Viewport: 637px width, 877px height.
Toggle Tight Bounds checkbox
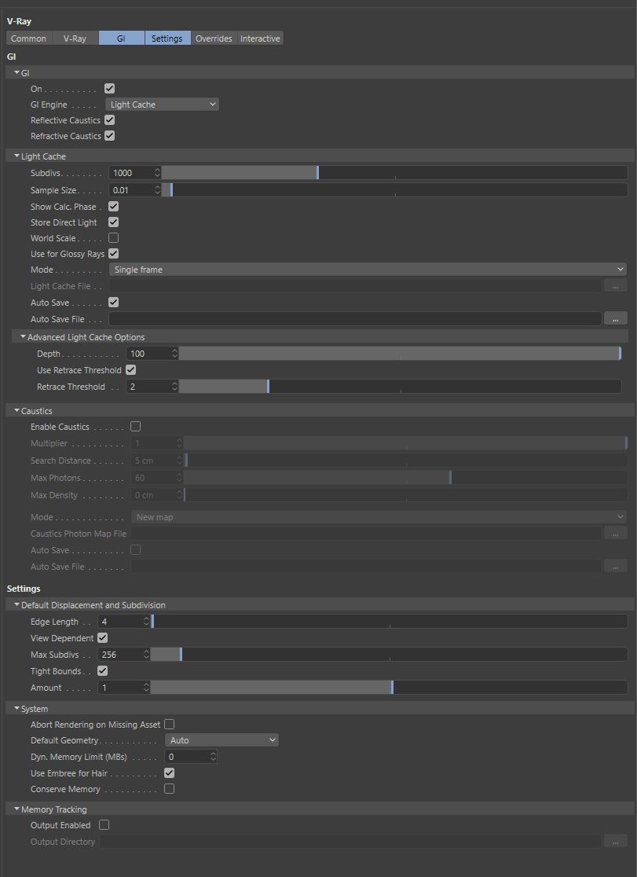(x=102, y=670)
